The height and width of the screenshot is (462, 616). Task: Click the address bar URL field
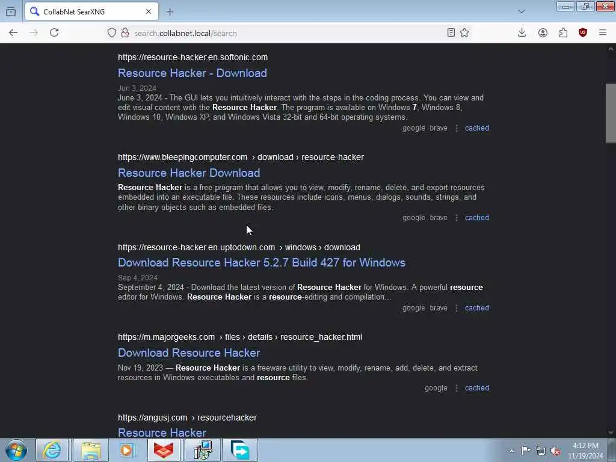(289, 33)
